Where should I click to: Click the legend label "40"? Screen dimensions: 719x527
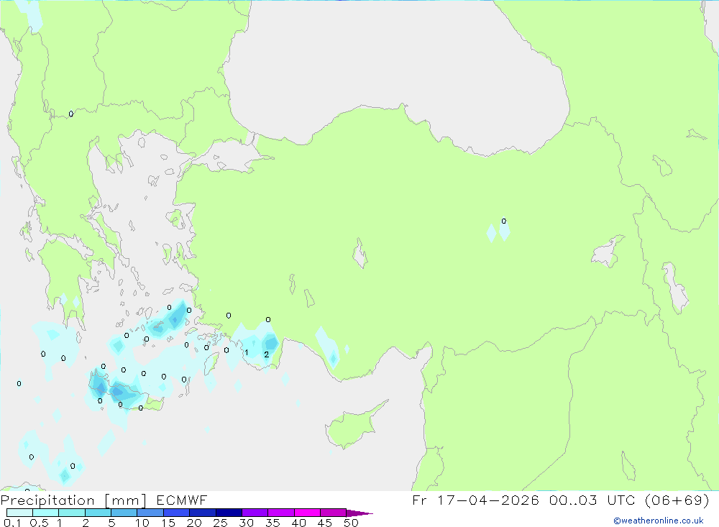(x=299, y=523)
